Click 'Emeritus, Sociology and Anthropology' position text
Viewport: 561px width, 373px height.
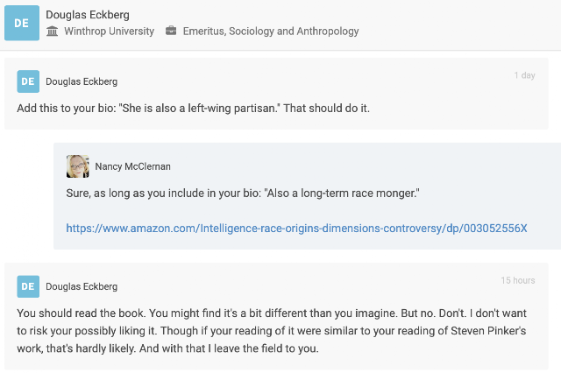(271, 32)
